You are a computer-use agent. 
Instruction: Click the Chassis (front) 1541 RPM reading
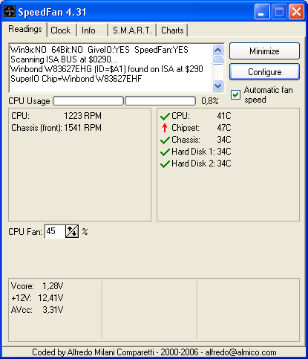tap(56, 128)
